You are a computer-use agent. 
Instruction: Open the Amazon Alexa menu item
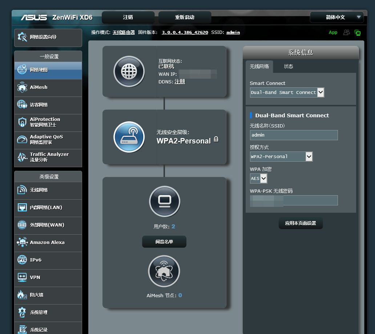pos(48,243)
